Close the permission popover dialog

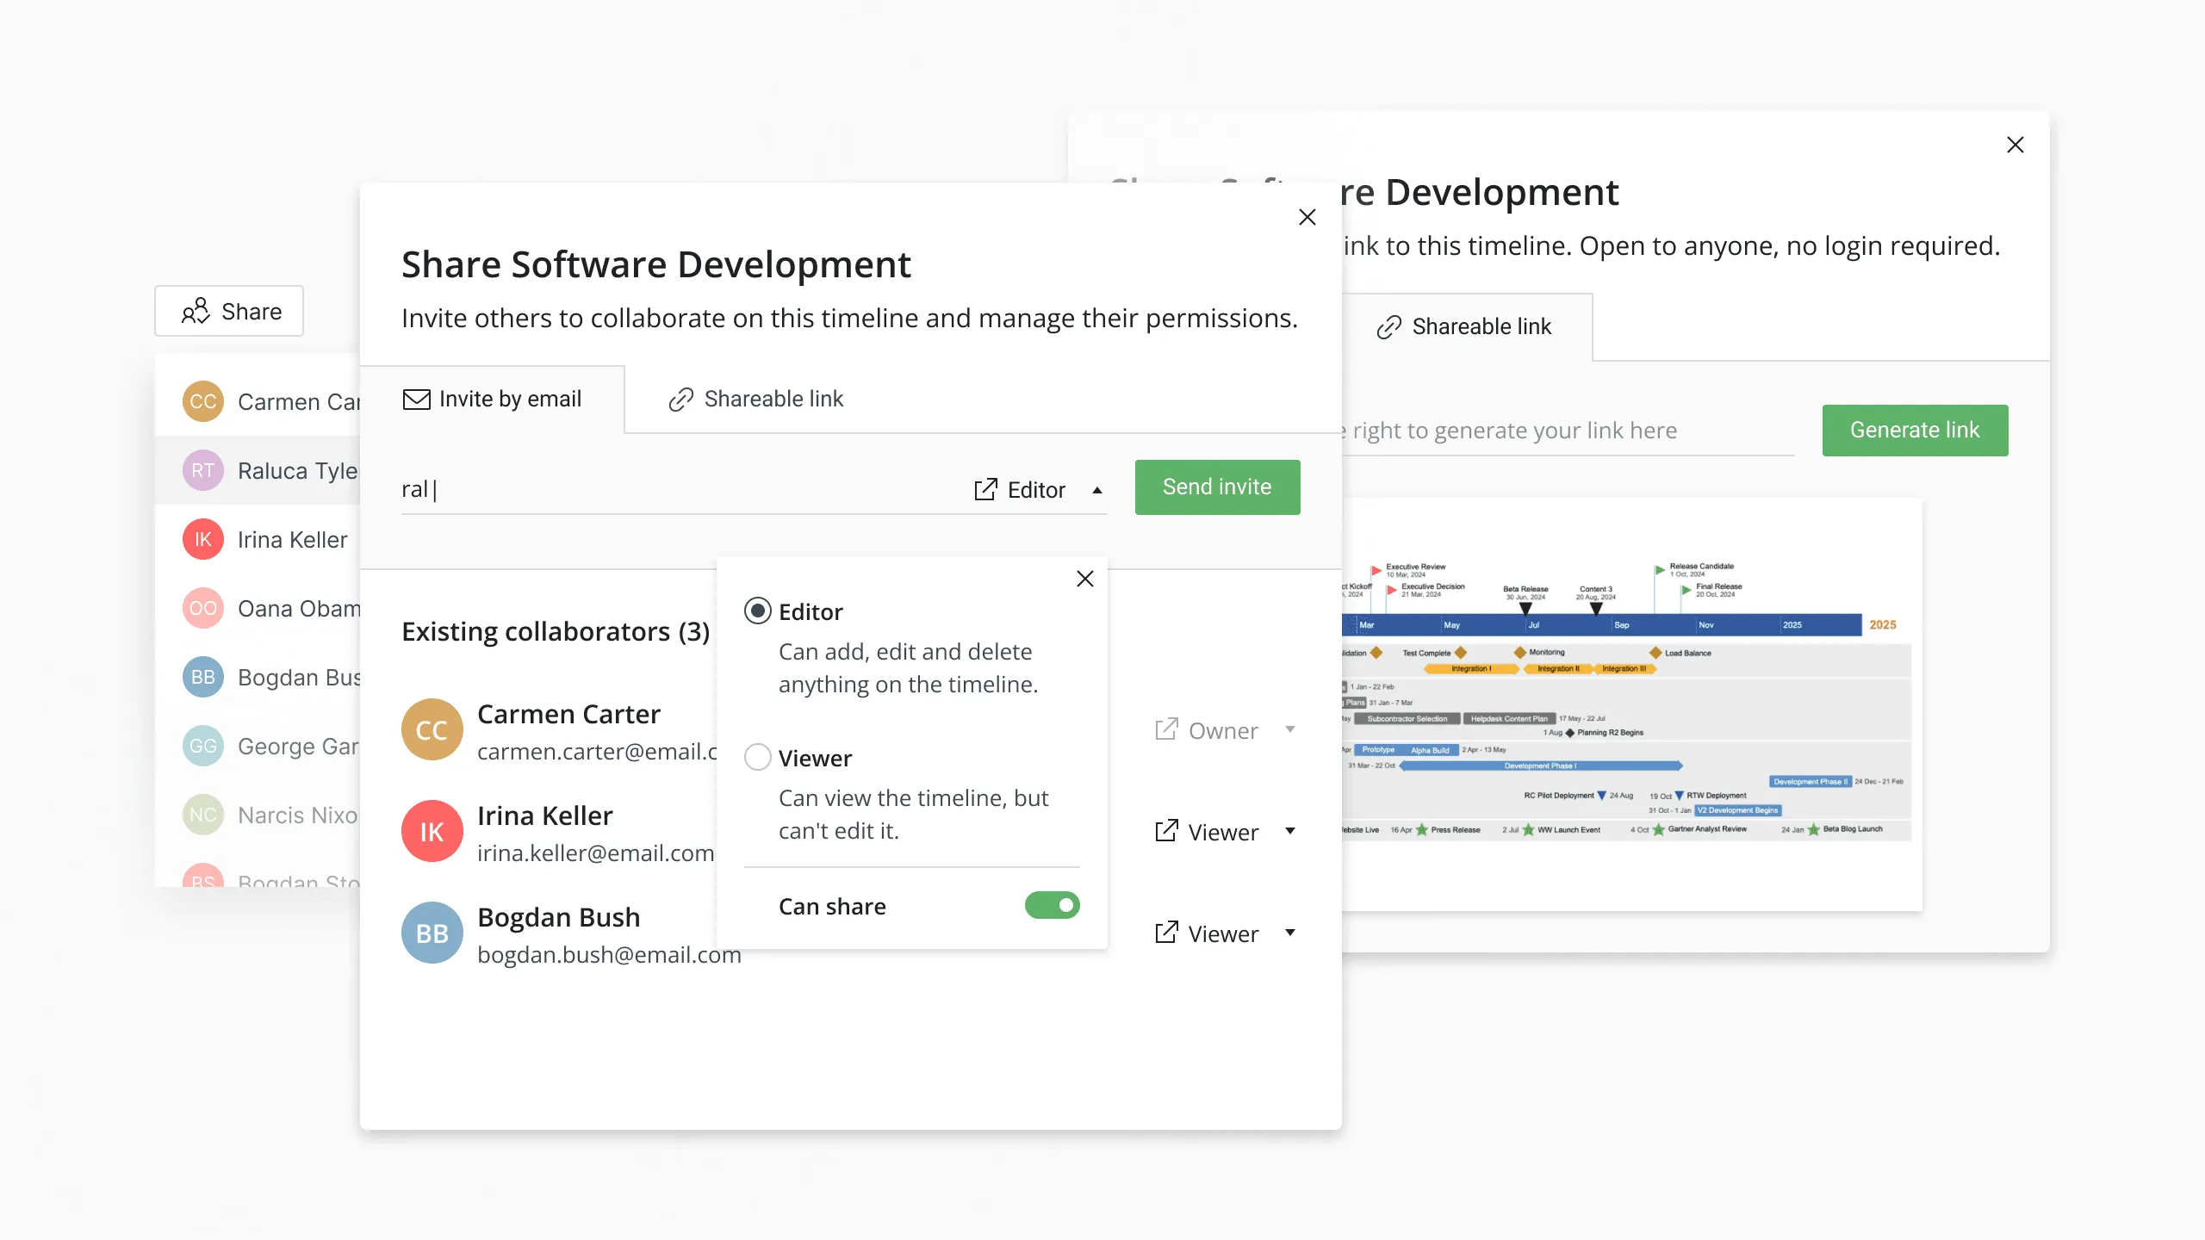coord(1086,579)
